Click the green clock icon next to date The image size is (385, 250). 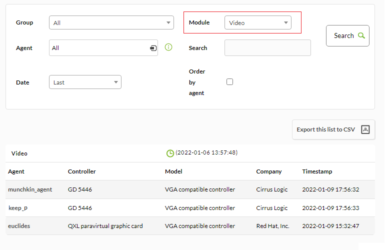(x=170, y=153)
